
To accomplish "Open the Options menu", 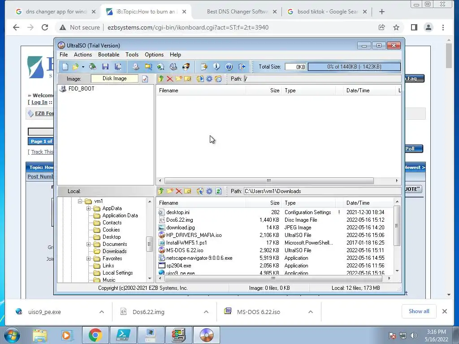I will coord(154,55).
